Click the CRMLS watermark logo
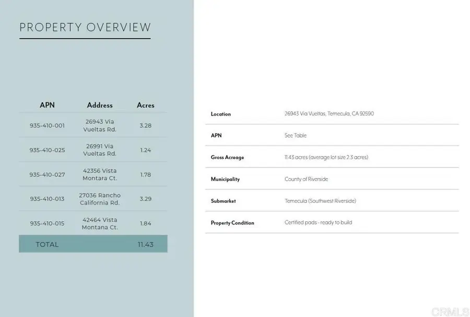The width and height of the screenshot is (470, 317). tap(450, 311)
